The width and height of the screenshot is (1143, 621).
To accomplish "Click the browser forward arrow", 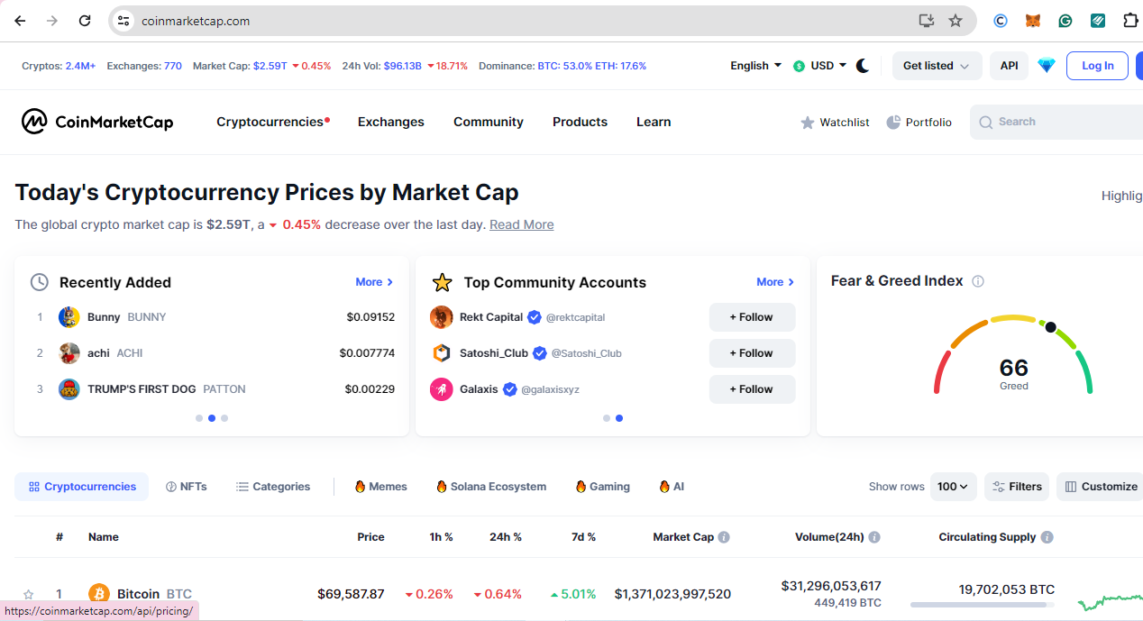I will [x=52, y=21].
